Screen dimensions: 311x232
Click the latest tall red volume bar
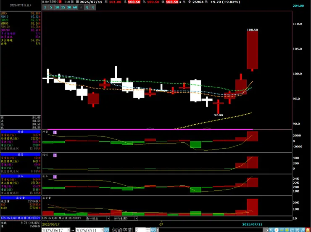[252, 207]
